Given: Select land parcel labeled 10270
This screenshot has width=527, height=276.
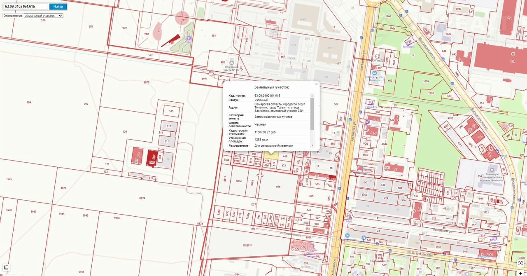Looking at the screenshot, I should [x=254, y=204].
